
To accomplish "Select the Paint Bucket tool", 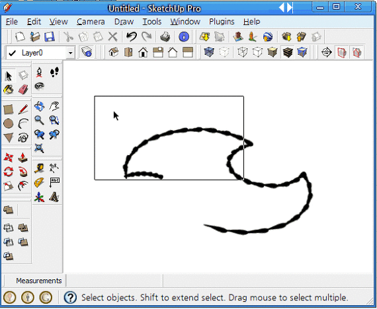I will coord(9,90).
